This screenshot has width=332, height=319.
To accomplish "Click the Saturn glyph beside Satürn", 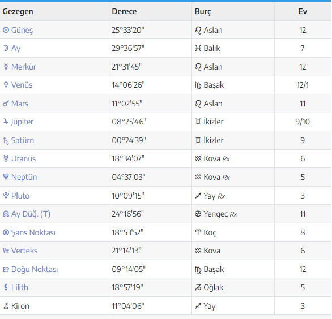I will [6, 140].
